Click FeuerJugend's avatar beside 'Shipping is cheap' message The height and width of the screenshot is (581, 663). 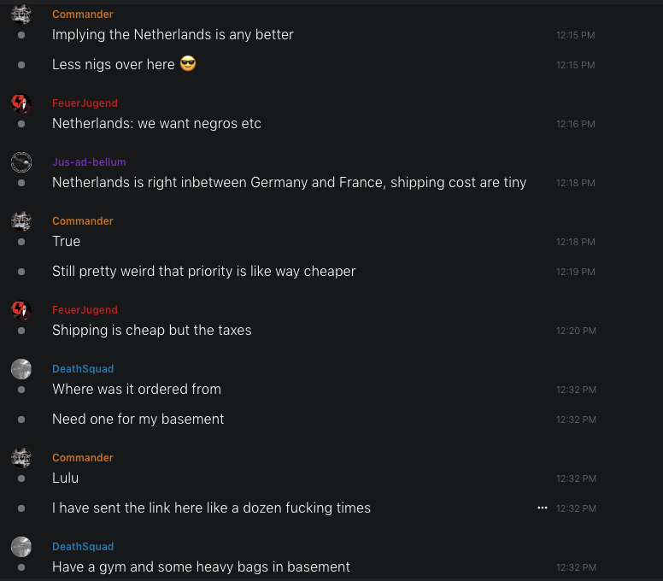(x=21, y=310)
